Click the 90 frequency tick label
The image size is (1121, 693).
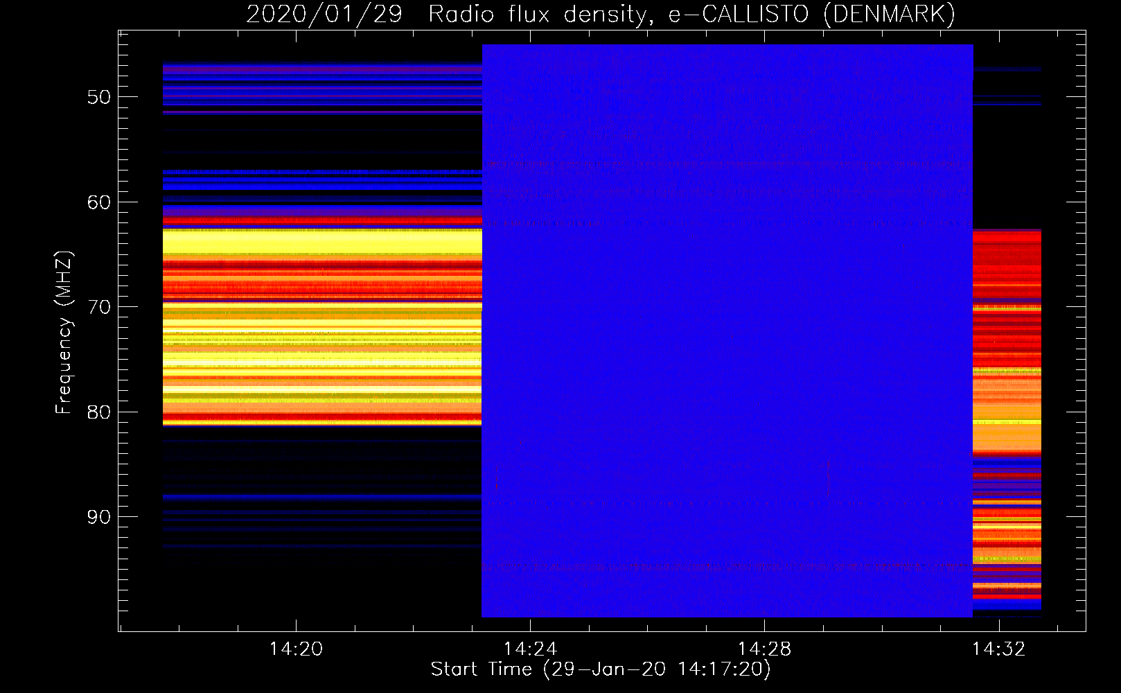click(x=99, y=517)
